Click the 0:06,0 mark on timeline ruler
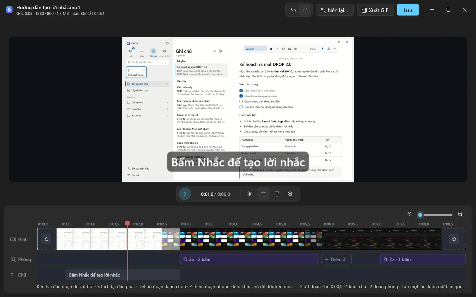The width and height of the screenshot is (476, 297). (x=329, y=224)
